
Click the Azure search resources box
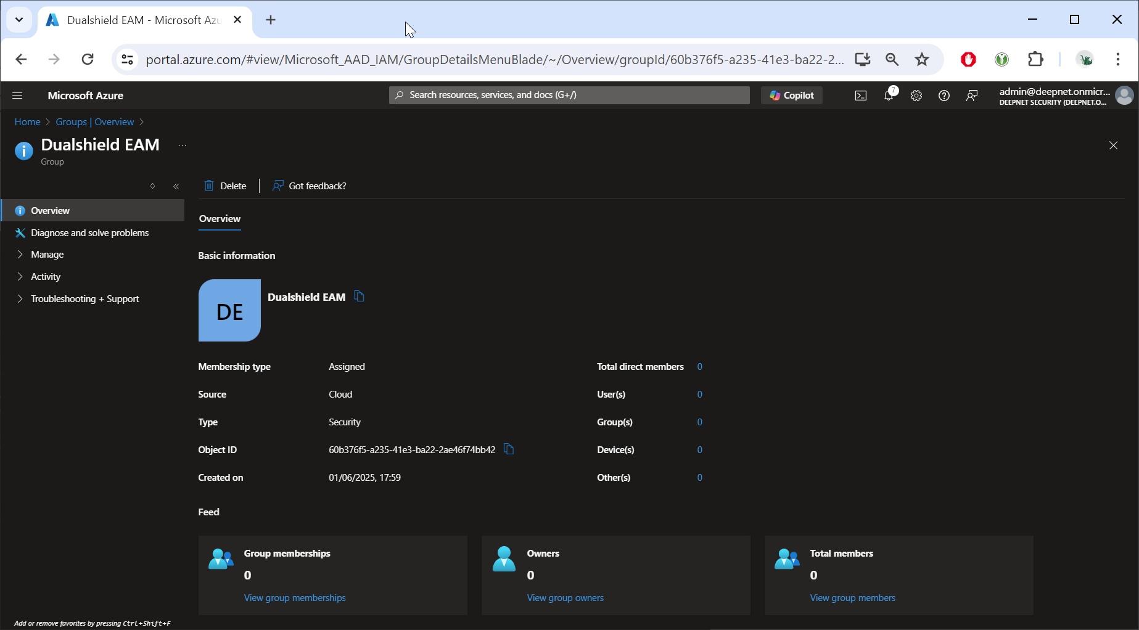[x=569, y=95]
